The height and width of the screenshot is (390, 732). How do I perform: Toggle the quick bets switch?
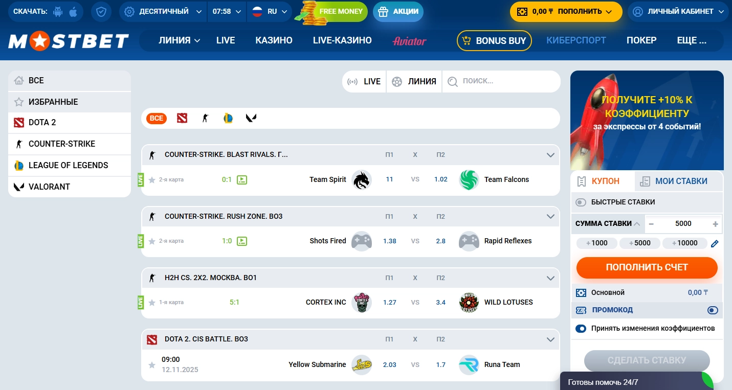(581, 202)
